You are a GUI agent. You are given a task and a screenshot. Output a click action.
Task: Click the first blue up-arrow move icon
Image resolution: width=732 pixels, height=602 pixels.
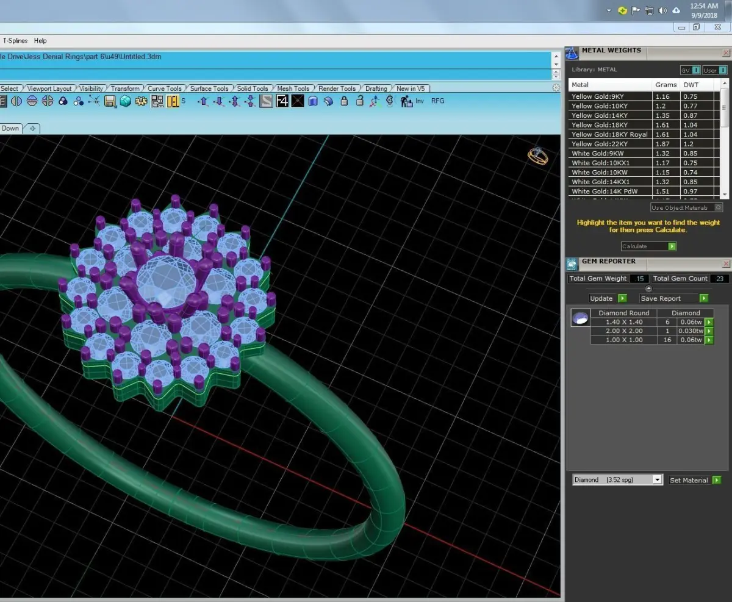click(204, 101)
